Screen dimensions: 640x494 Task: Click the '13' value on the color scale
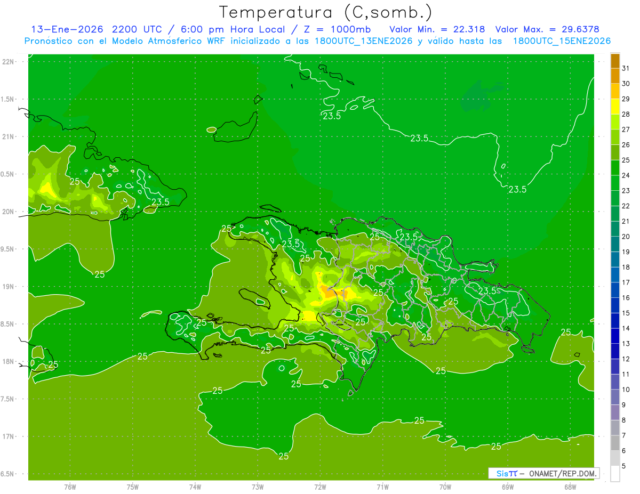tap(626, 344)
